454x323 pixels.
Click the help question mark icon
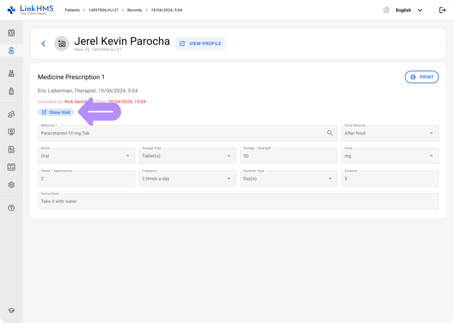(x=12, y=208)
